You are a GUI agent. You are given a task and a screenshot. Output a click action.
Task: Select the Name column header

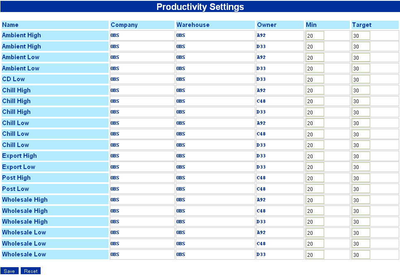pos(55,25)
